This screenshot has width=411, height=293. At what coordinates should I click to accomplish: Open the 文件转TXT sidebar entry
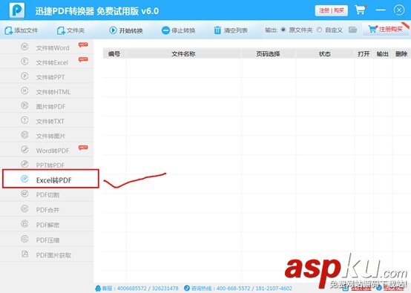[x=47, y=121]
